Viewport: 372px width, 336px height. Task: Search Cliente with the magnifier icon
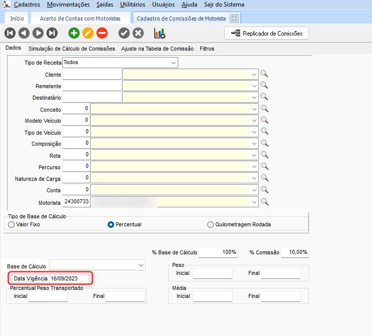click(x=264, y=74)
